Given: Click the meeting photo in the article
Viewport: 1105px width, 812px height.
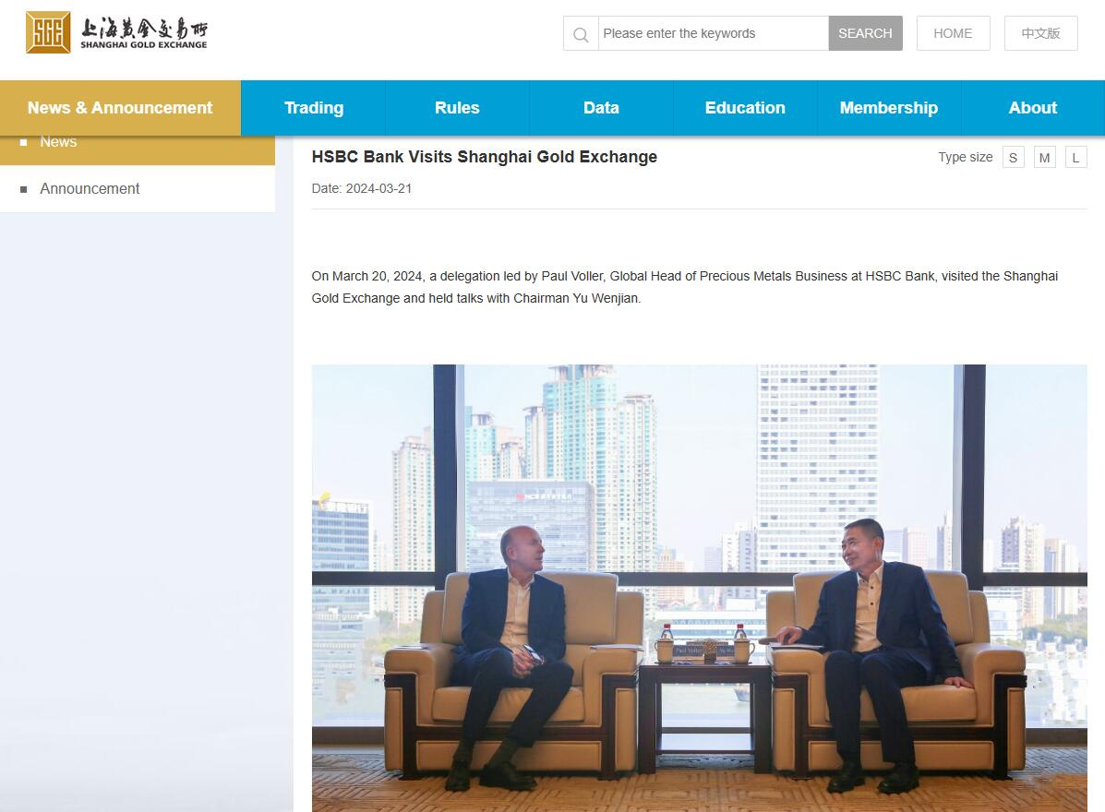Looking at the screenshot, I should (x=699, y=588).
